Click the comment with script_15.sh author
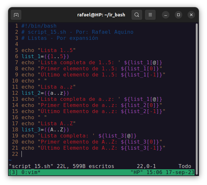207x185 pixels. click(77, 32)
